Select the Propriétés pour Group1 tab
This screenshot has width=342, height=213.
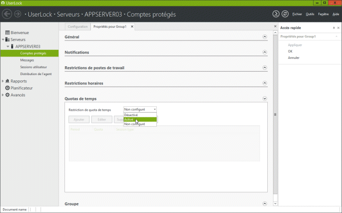point(110,26)
